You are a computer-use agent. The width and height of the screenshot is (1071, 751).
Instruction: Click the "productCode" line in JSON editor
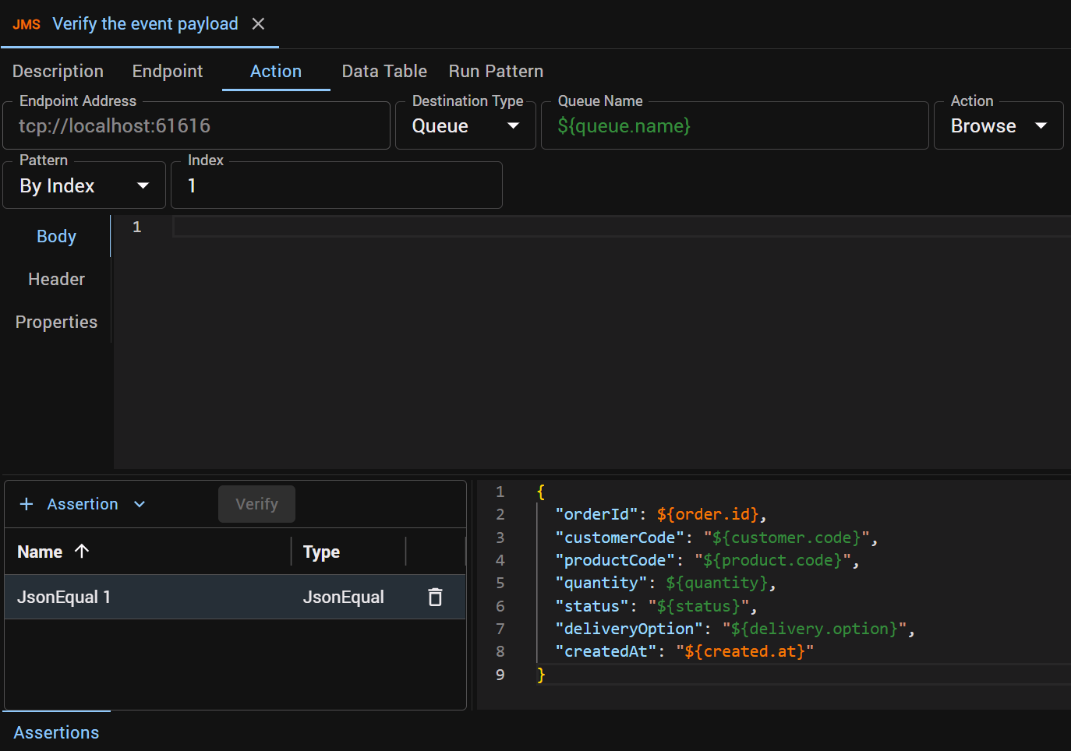707,560
